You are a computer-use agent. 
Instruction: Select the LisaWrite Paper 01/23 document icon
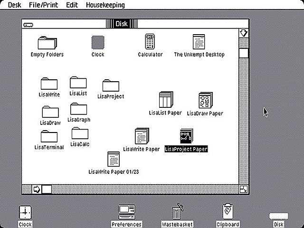point(114,159)
